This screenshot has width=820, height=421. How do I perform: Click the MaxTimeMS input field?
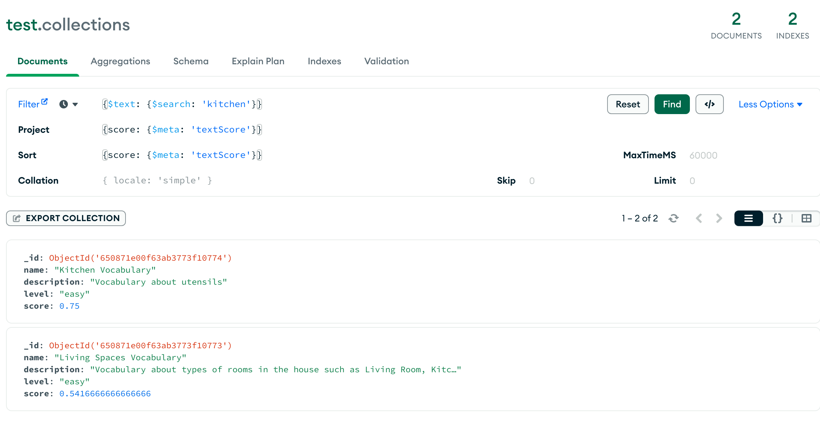pyautogui.click(x=703, y=155)
